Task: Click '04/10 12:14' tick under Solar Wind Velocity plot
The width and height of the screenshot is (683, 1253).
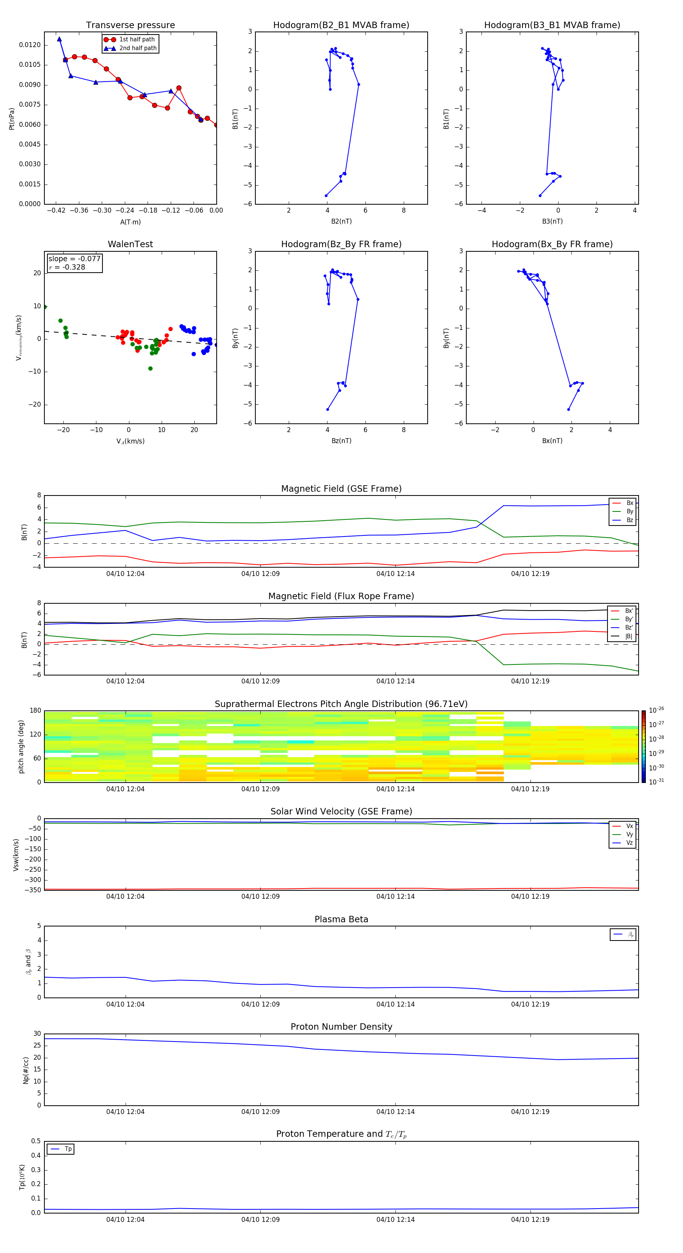Action: coord(396,896)
